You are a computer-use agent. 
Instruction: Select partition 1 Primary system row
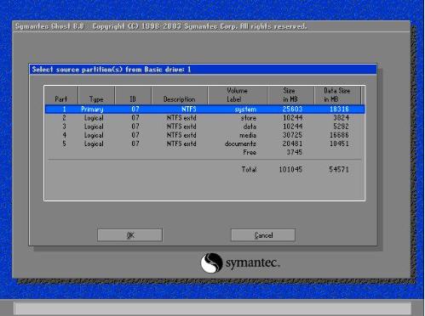tap(204, 109)
